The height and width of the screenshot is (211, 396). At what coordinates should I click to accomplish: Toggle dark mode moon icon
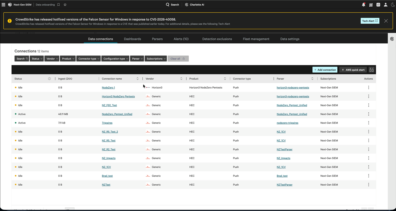tap(393, 4)
